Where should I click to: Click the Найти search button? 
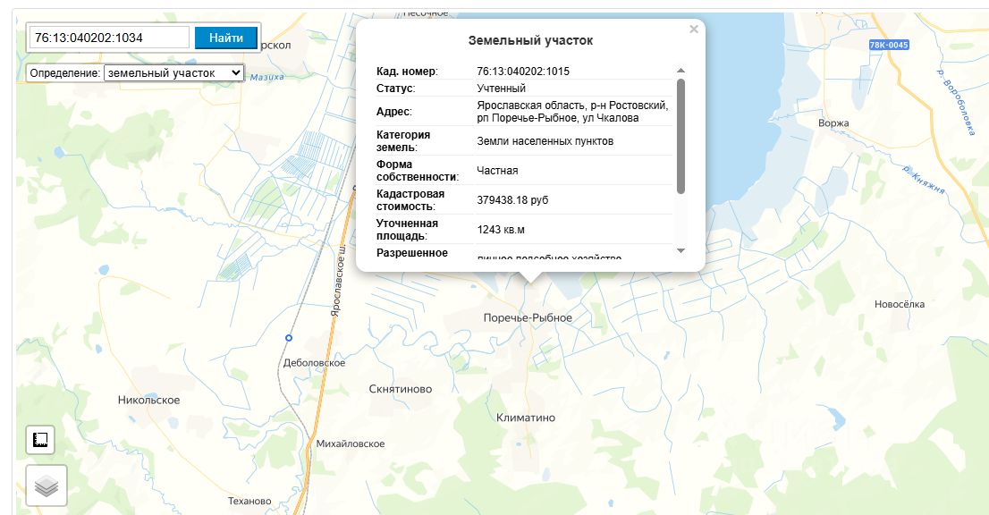tap(226, 38)
